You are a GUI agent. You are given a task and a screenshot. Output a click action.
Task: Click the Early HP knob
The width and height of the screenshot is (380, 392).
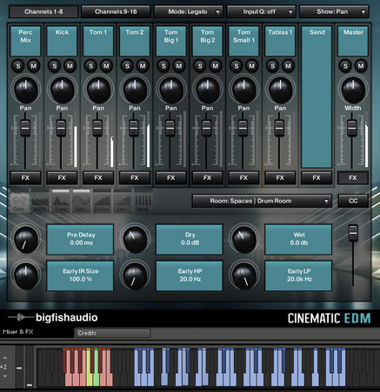[x=135, y=275]
